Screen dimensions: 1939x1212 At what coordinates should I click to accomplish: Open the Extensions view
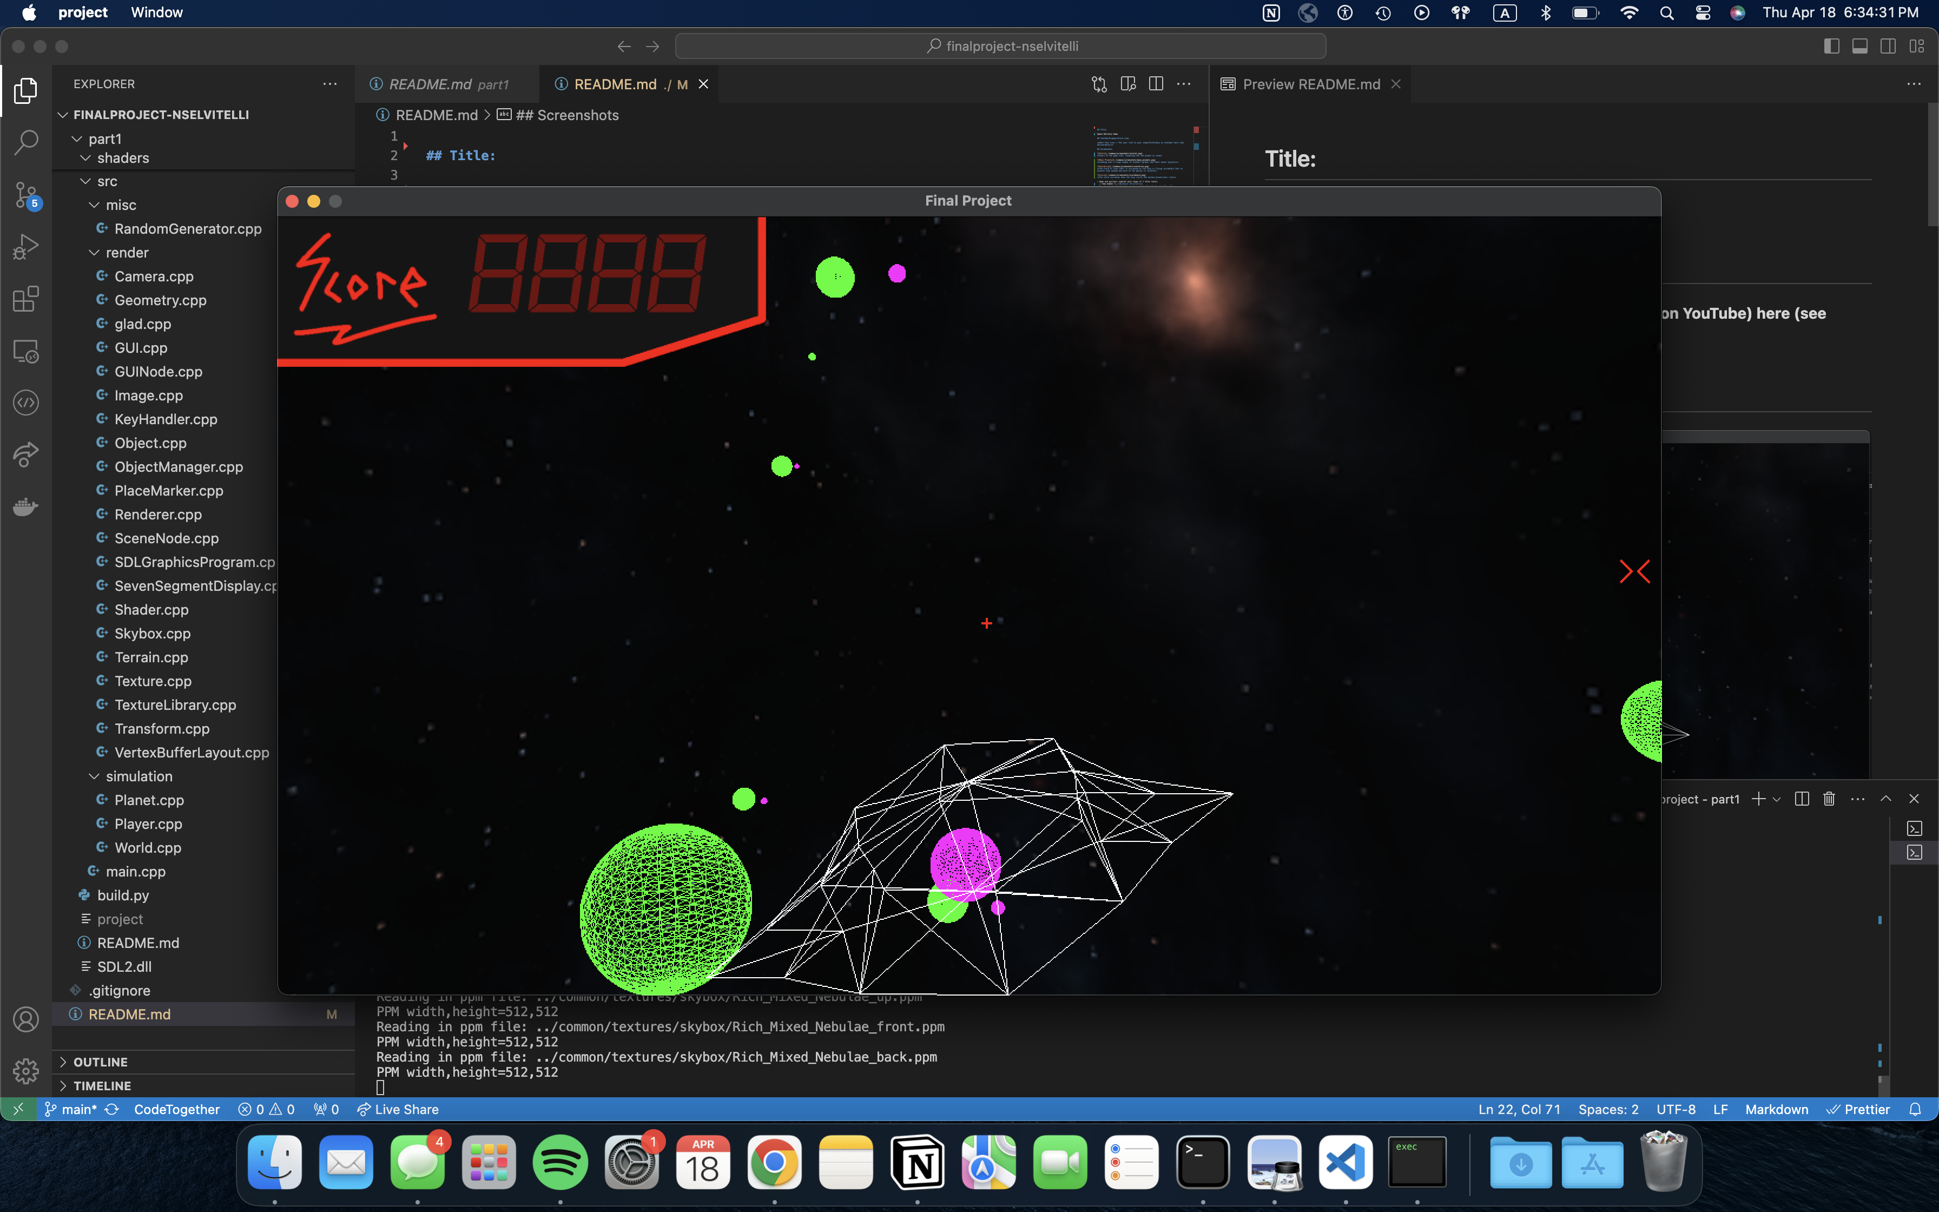[25, 299]
